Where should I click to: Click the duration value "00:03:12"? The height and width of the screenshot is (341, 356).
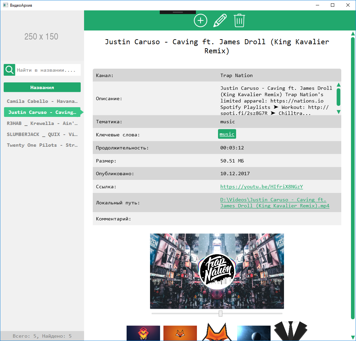[232, 148]
